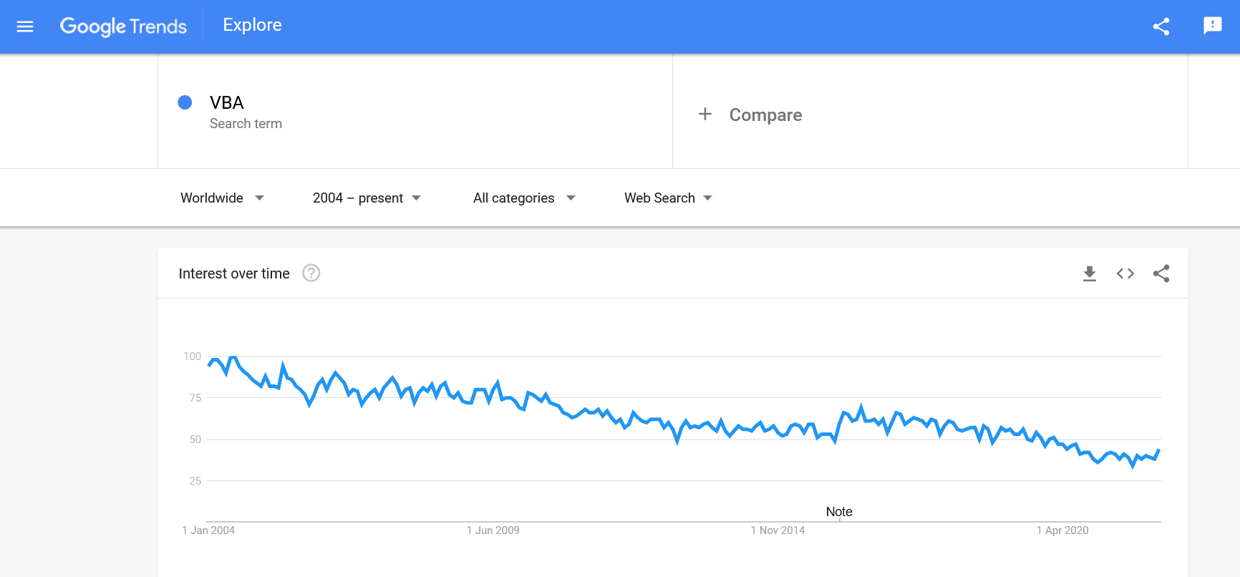The image size is (1240, 577).
Task: Expand the All categories dropdown
Action: click(x=524, y=198)
